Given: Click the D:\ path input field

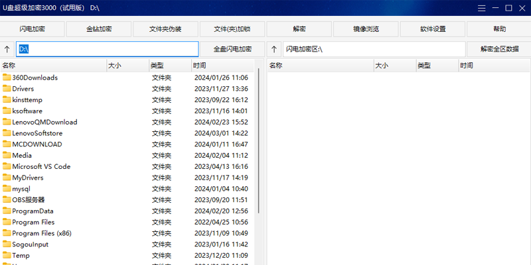Looking at the screenshot, I should pos(108,49).
